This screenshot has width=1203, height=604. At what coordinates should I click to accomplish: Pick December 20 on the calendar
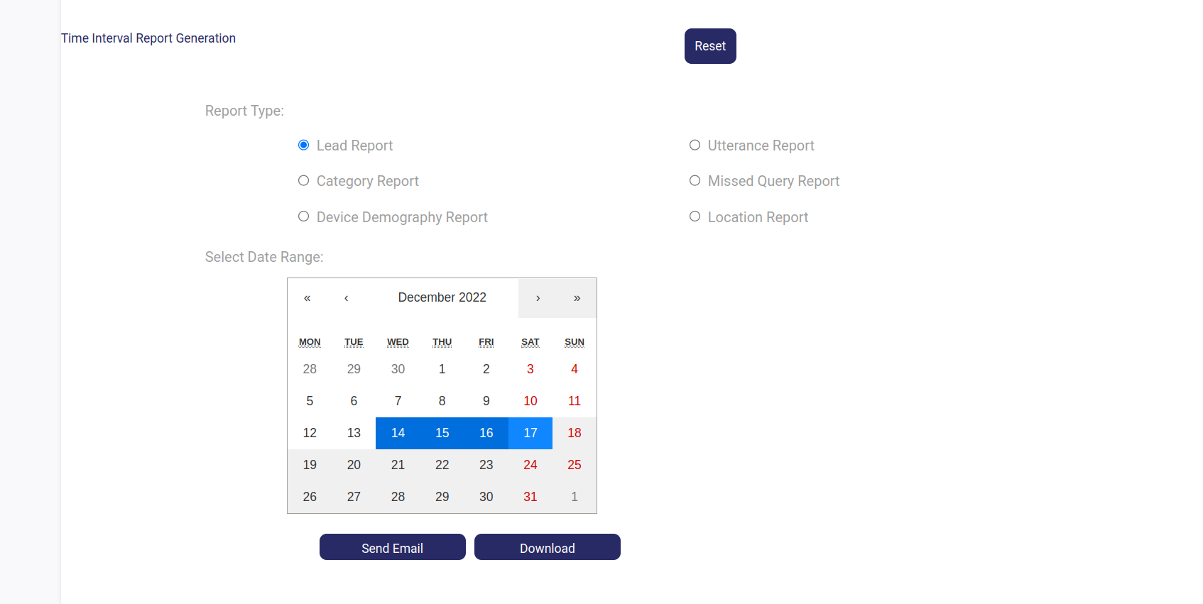[354, 465]
